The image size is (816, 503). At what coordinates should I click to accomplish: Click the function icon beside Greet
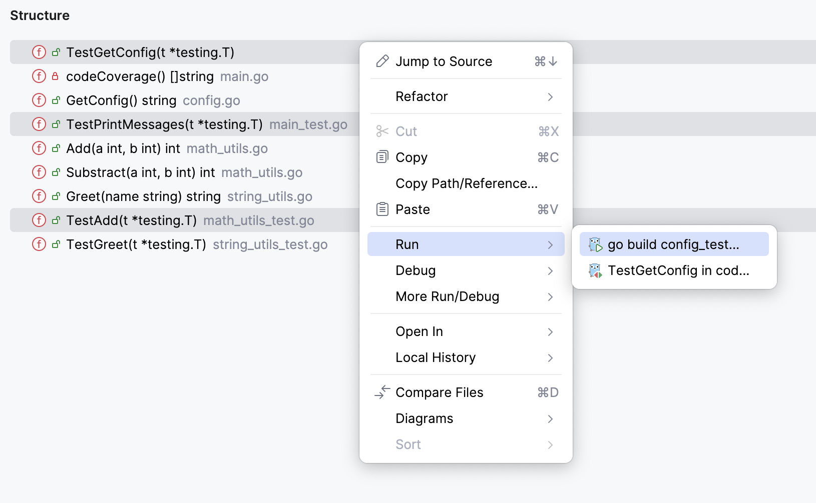(x=39, y=196)
